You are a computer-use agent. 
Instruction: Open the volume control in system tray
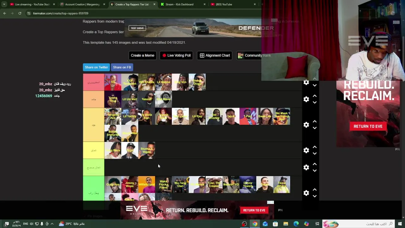[x=31, y=224]
